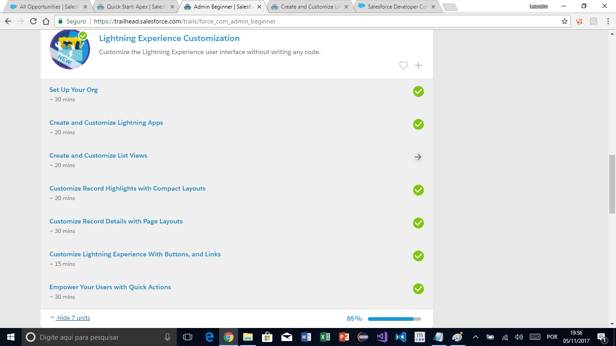Open Task View on the taskbar
The height and width of the screenshot is (346, 616).
click(188, 337)
